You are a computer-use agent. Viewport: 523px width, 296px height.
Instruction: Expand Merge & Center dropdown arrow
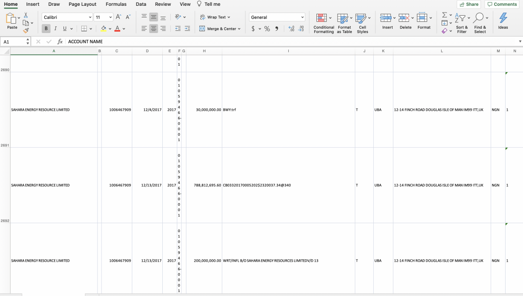click(x=239, y=29)
